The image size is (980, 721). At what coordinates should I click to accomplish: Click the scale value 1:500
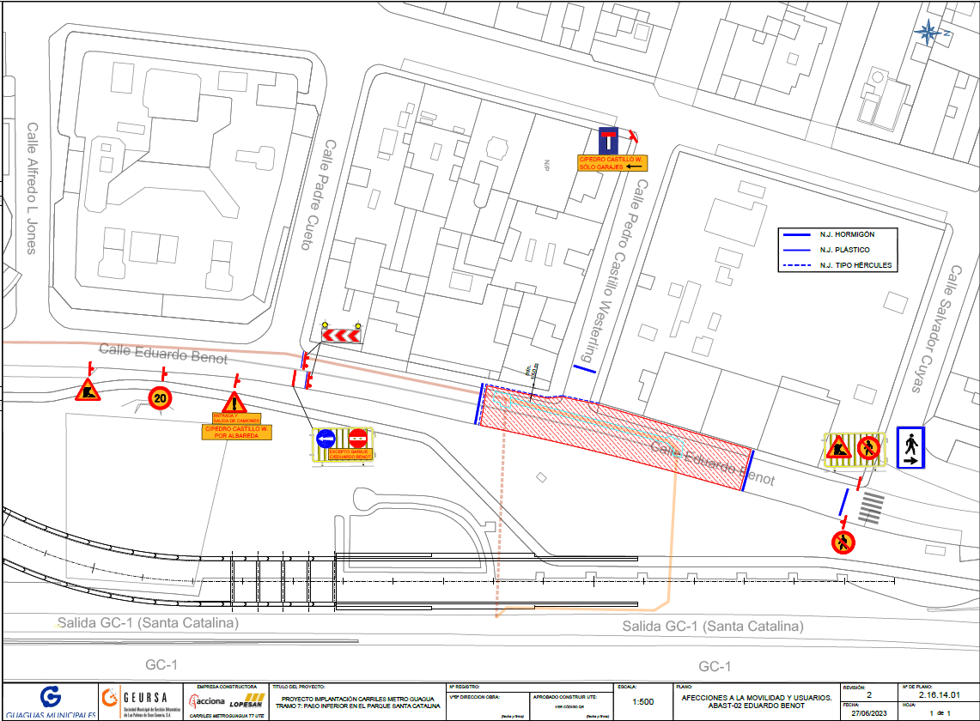(x=642, y=701)
